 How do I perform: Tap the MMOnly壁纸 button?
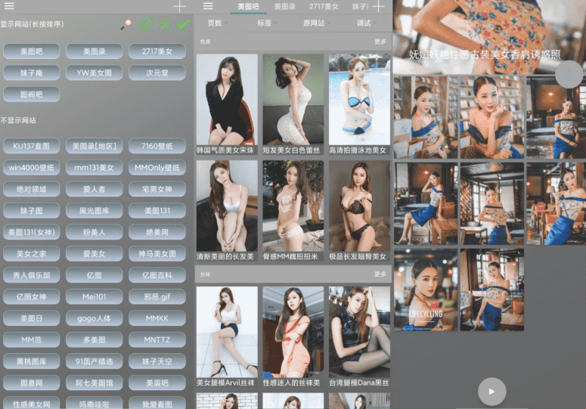point(157,168)
